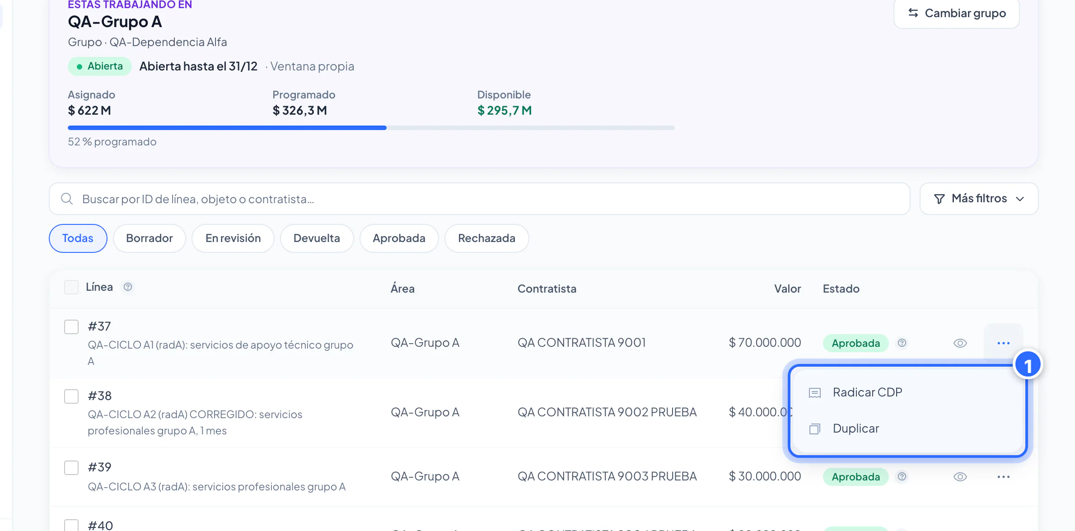The height and width of the screenshot is (531, 1075).
Task: Click the green Abierta status pill
Action: point(100,66)
